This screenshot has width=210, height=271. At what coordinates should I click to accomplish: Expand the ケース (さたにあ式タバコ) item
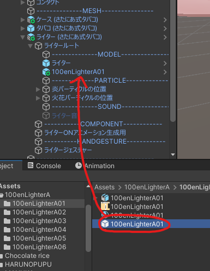[22, 20]
